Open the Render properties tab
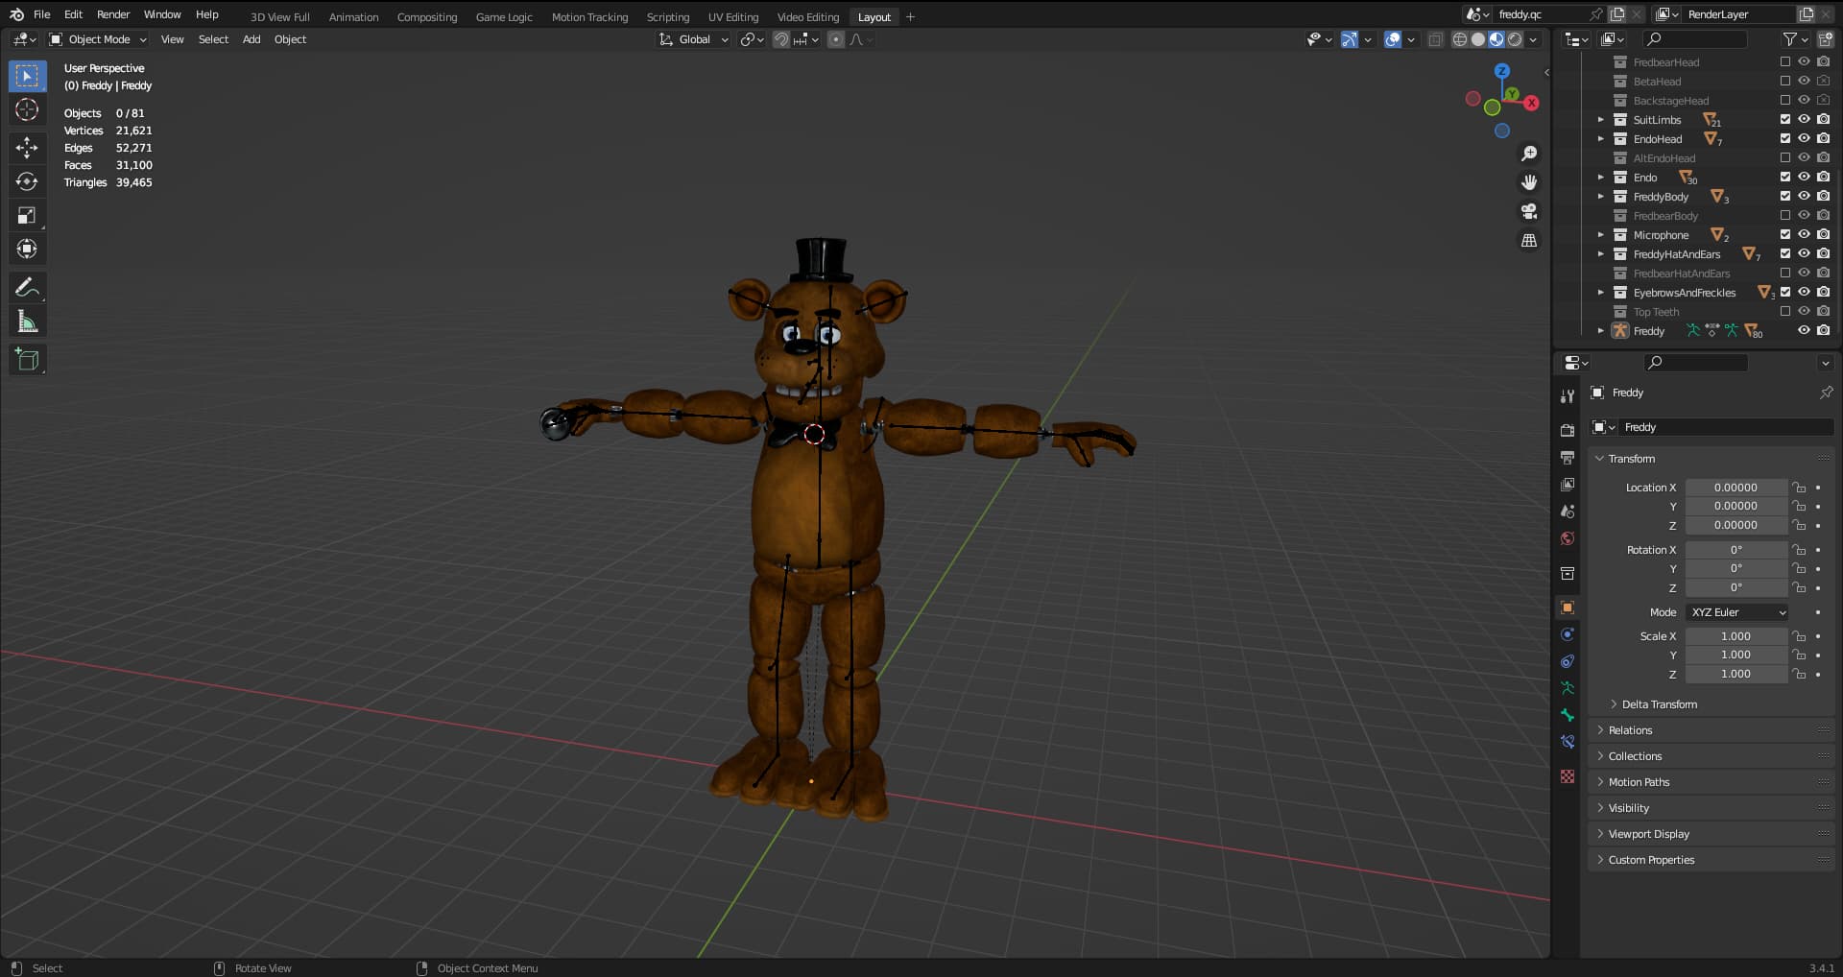The width and height of the screenshot is (1843, 977). tap(1568, 431)
